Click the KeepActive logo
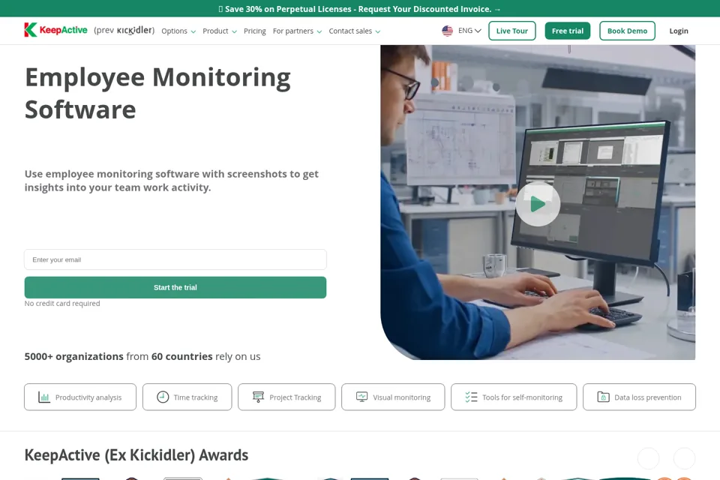The width and height of the screenshot is (720, 480). tap(55, 30)
